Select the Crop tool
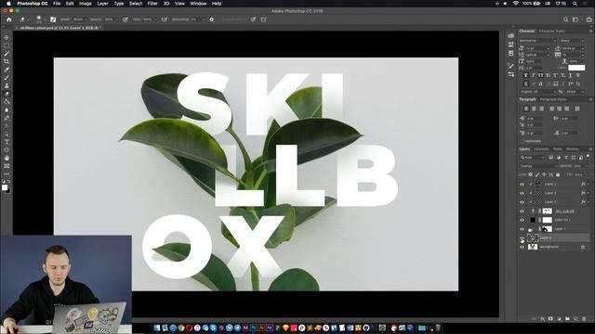595x334 pixels. pyautogui.click(x=7, y=61)
